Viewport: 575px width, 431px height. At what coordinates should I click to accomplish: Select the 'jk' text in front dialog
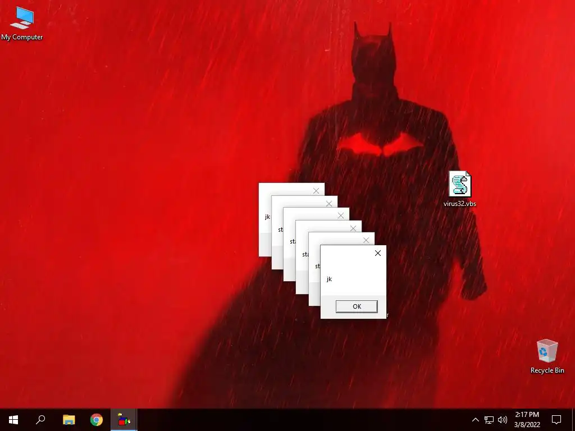pyautogui.click(x=329, y=279)
